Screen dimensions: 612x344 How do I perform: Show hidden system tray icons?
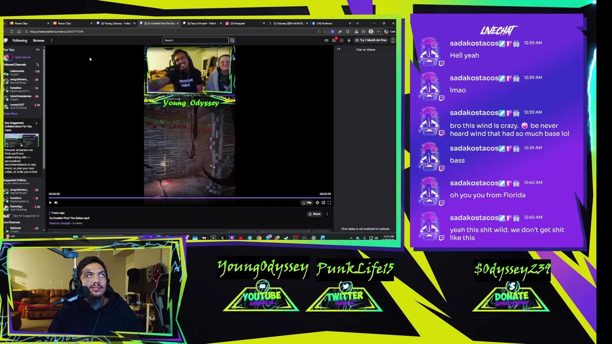tap(351, 237)
